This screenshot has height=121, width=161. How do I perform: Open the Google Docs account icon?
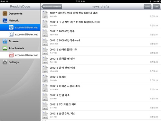pyautogui.click(x=11, y=34)
